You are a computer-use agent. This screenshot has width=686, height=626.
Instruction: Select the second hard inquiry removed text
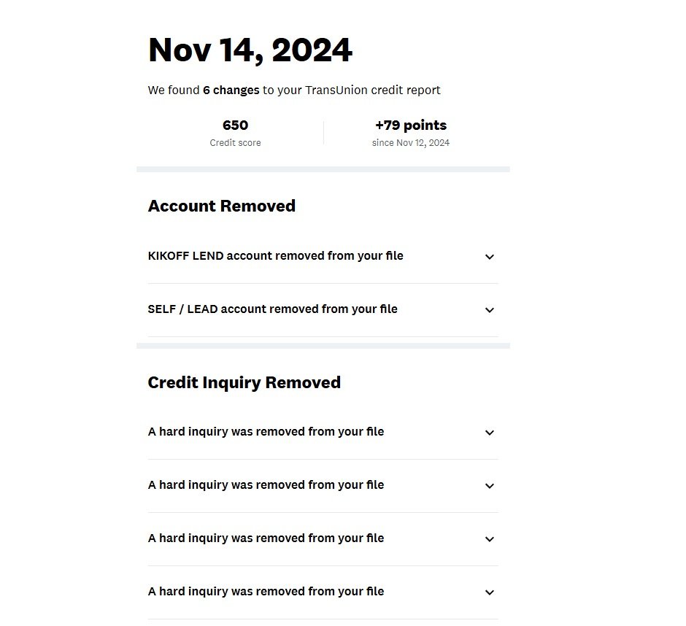[266, 485]
